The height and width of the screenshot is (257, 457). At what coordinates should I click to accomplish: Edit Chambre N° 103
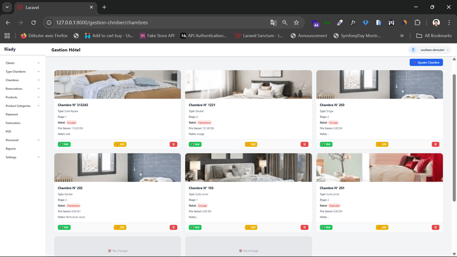pyautogui.click(x=251, y=227)
